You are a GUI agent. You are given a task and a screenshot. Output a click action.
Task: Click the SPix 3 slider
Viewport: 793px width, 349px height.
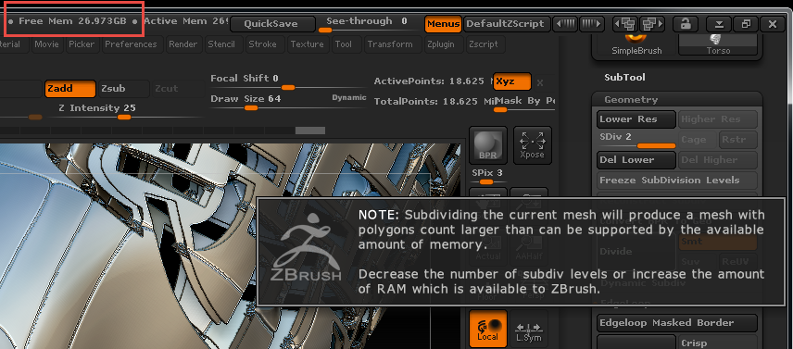pyautogui.click(x=487, y=176)
